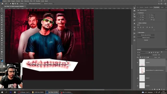Switch to the Amostras tab
The width and height of the screenshot is (167, 94).
[141, 7]
